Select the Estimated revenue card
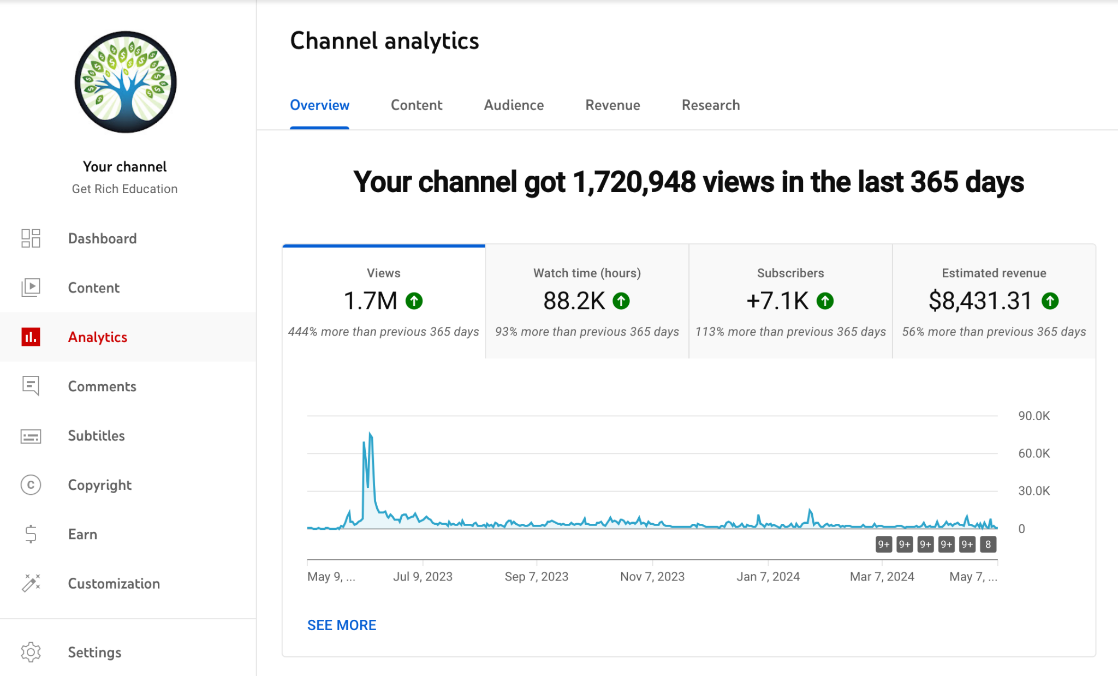This screenshot has height=676, width=1118. pyautogui.click(x=994, y=301)
